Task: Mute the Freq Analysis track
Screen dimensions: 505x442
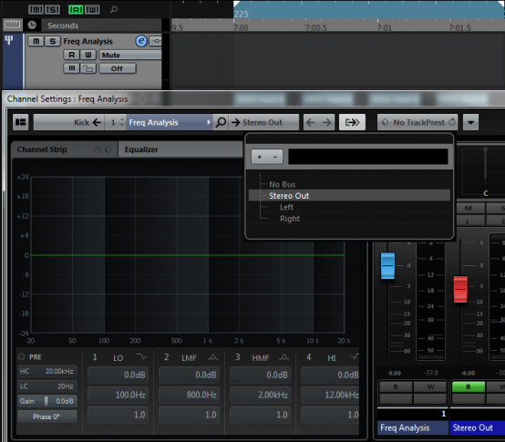Action: coord(36,41)
